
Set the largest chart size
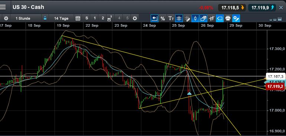[279, 19]
